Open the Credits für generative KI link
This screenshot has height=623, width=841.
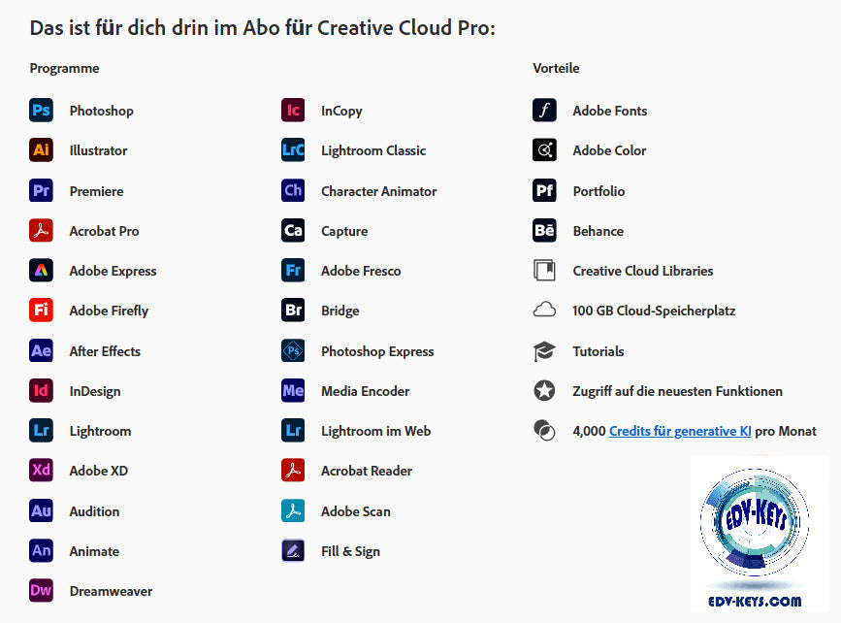click(x=680, y=432)
